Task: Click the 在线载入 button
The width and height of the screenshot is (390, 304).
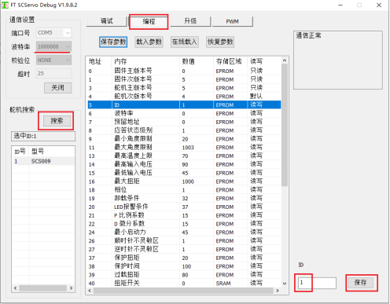Action: pyautogui.click(x=185, y=42)
